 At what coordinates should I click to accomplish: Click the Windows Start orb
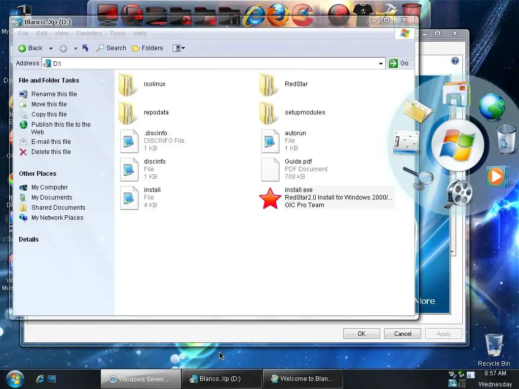point(15,379)
